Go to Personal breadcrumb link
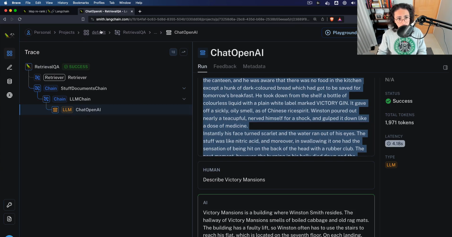Viewport: 452px width, 237px height. click(x=42, y=32)
